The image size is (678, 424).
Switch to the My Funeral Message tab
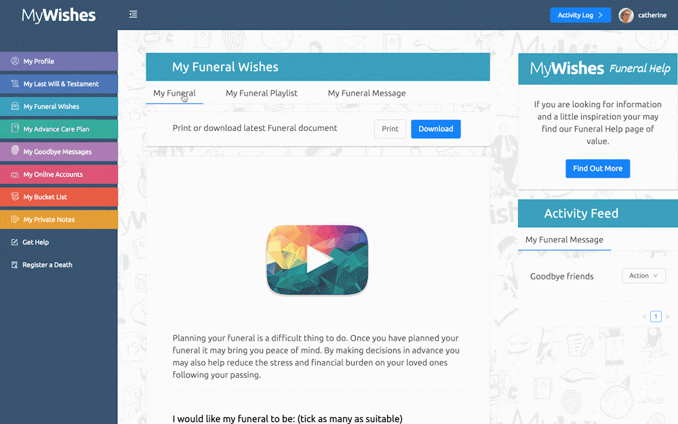click(x=367, y=93)
